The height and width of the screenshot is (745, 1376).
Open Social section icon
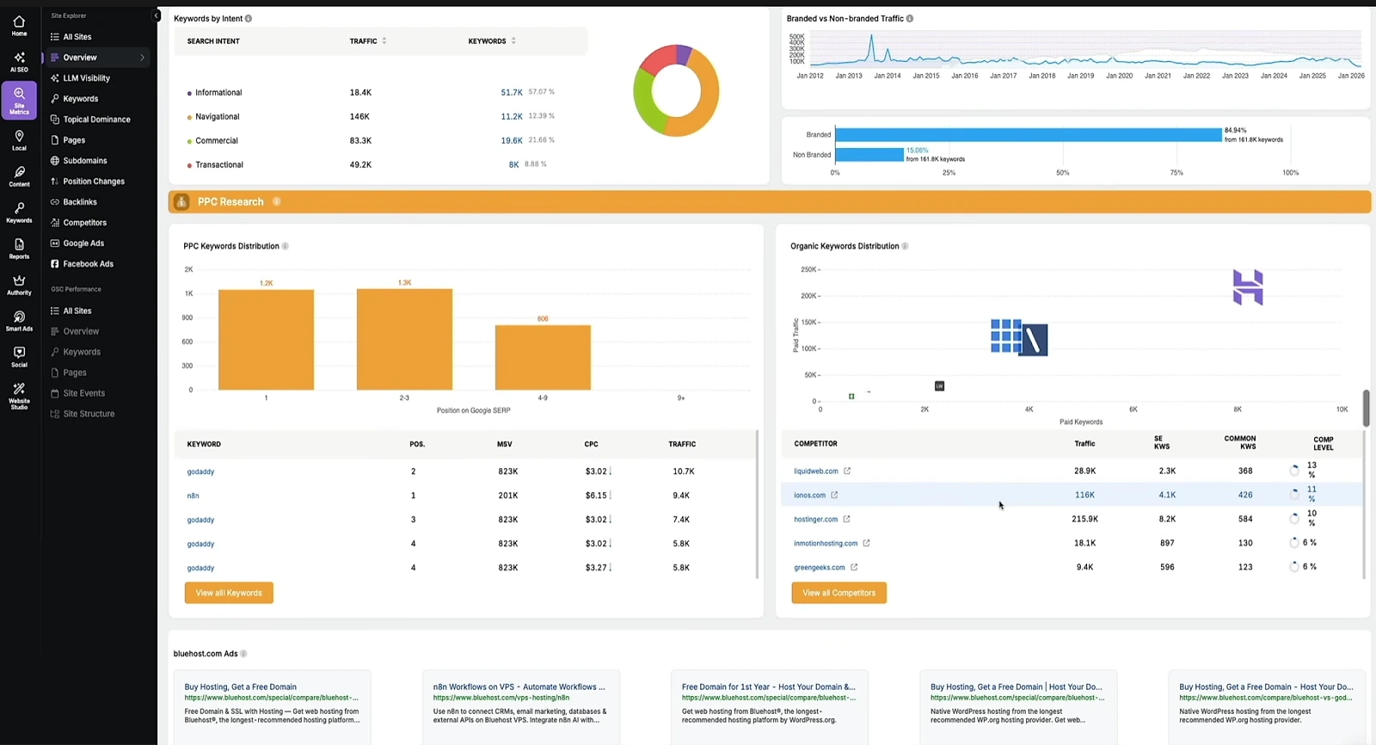pyautogui.click(x=19, y=357)
